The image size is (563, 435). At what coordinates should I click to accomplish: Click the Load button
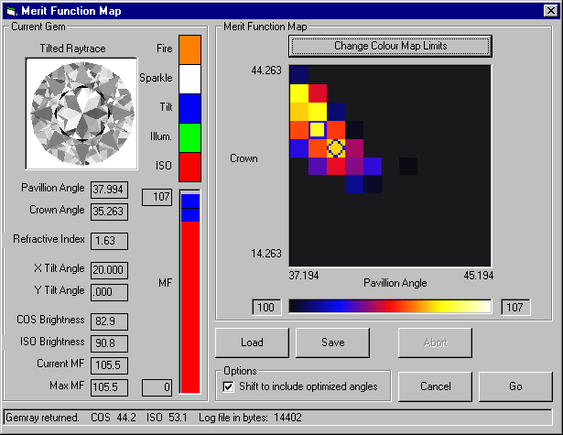(x=252, y=343)
